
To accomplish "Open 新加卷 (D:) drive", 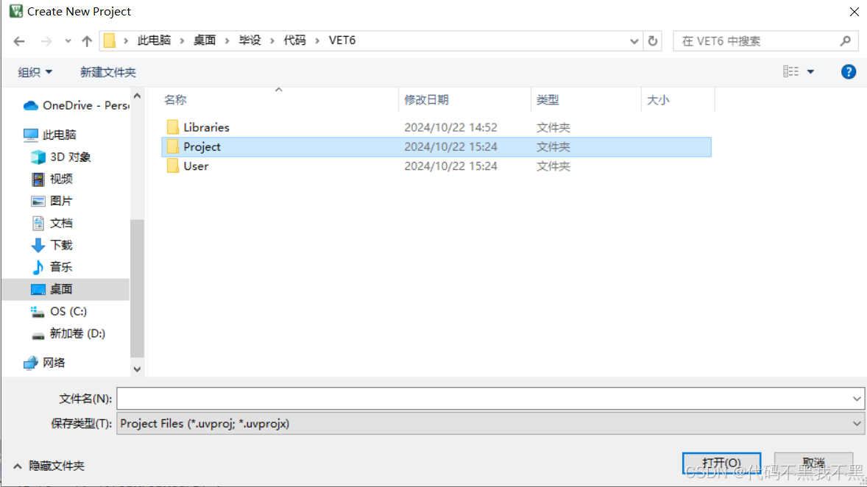I will [x=68, y=333].
